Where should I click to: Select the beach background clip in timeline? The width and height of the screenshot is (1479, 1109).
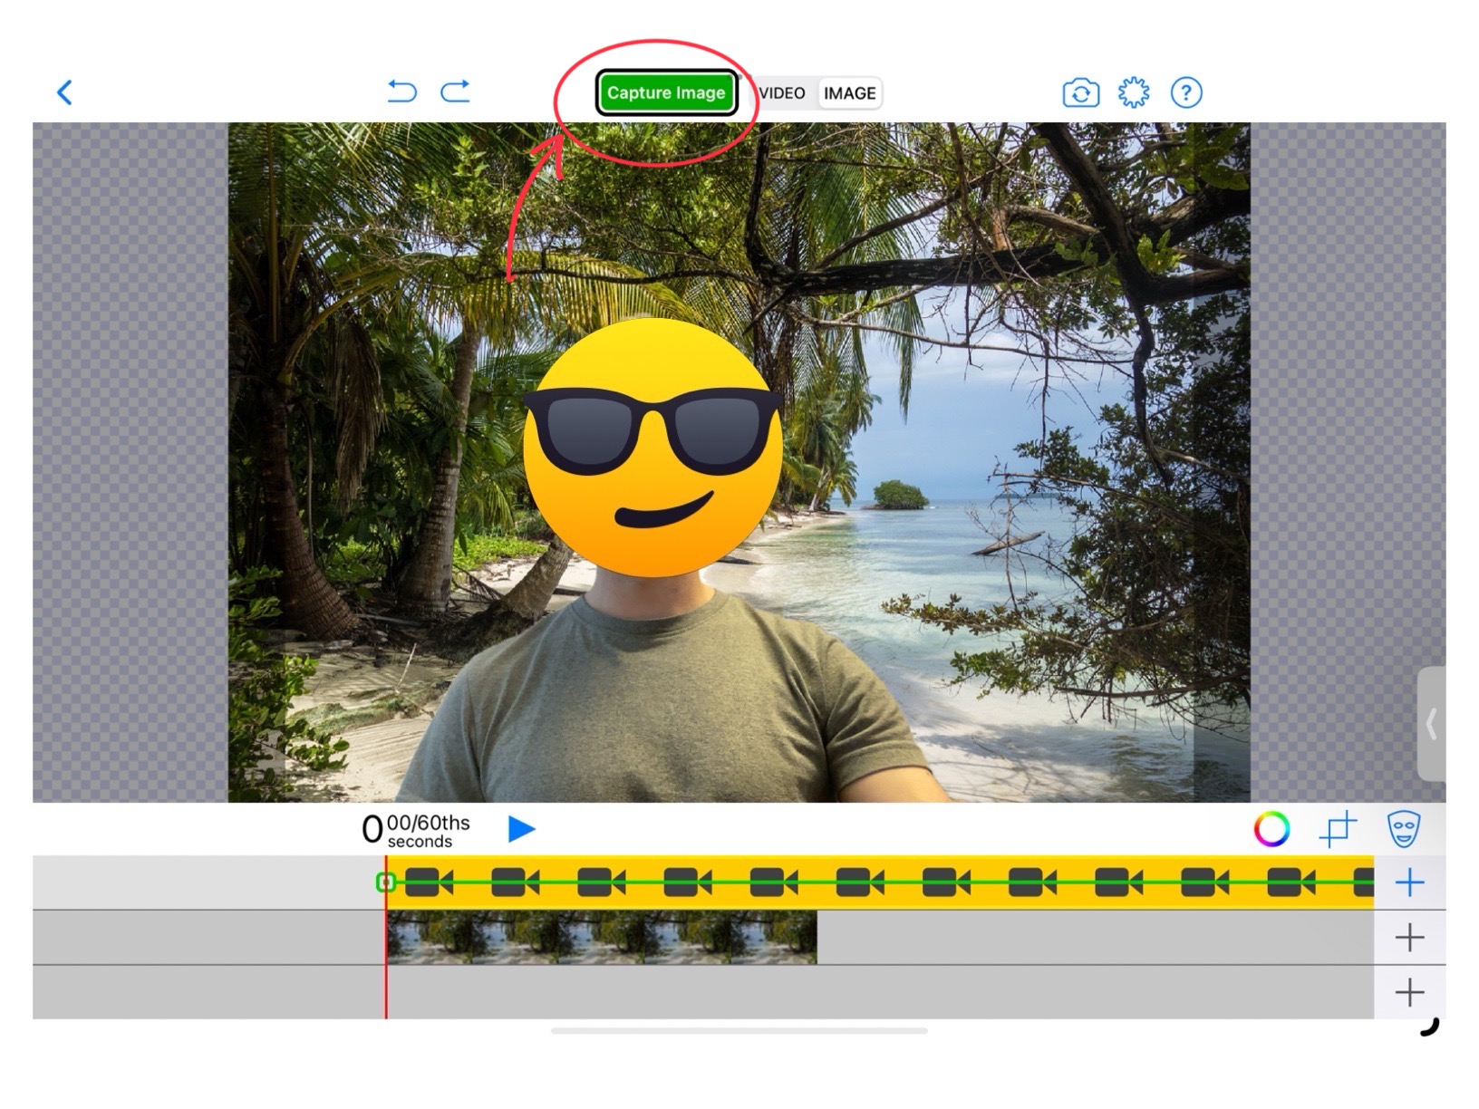(601, 938)
